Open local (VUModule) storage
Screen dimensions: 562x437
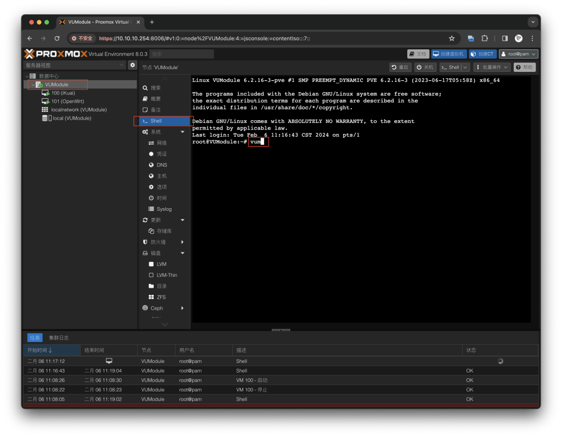71,118
